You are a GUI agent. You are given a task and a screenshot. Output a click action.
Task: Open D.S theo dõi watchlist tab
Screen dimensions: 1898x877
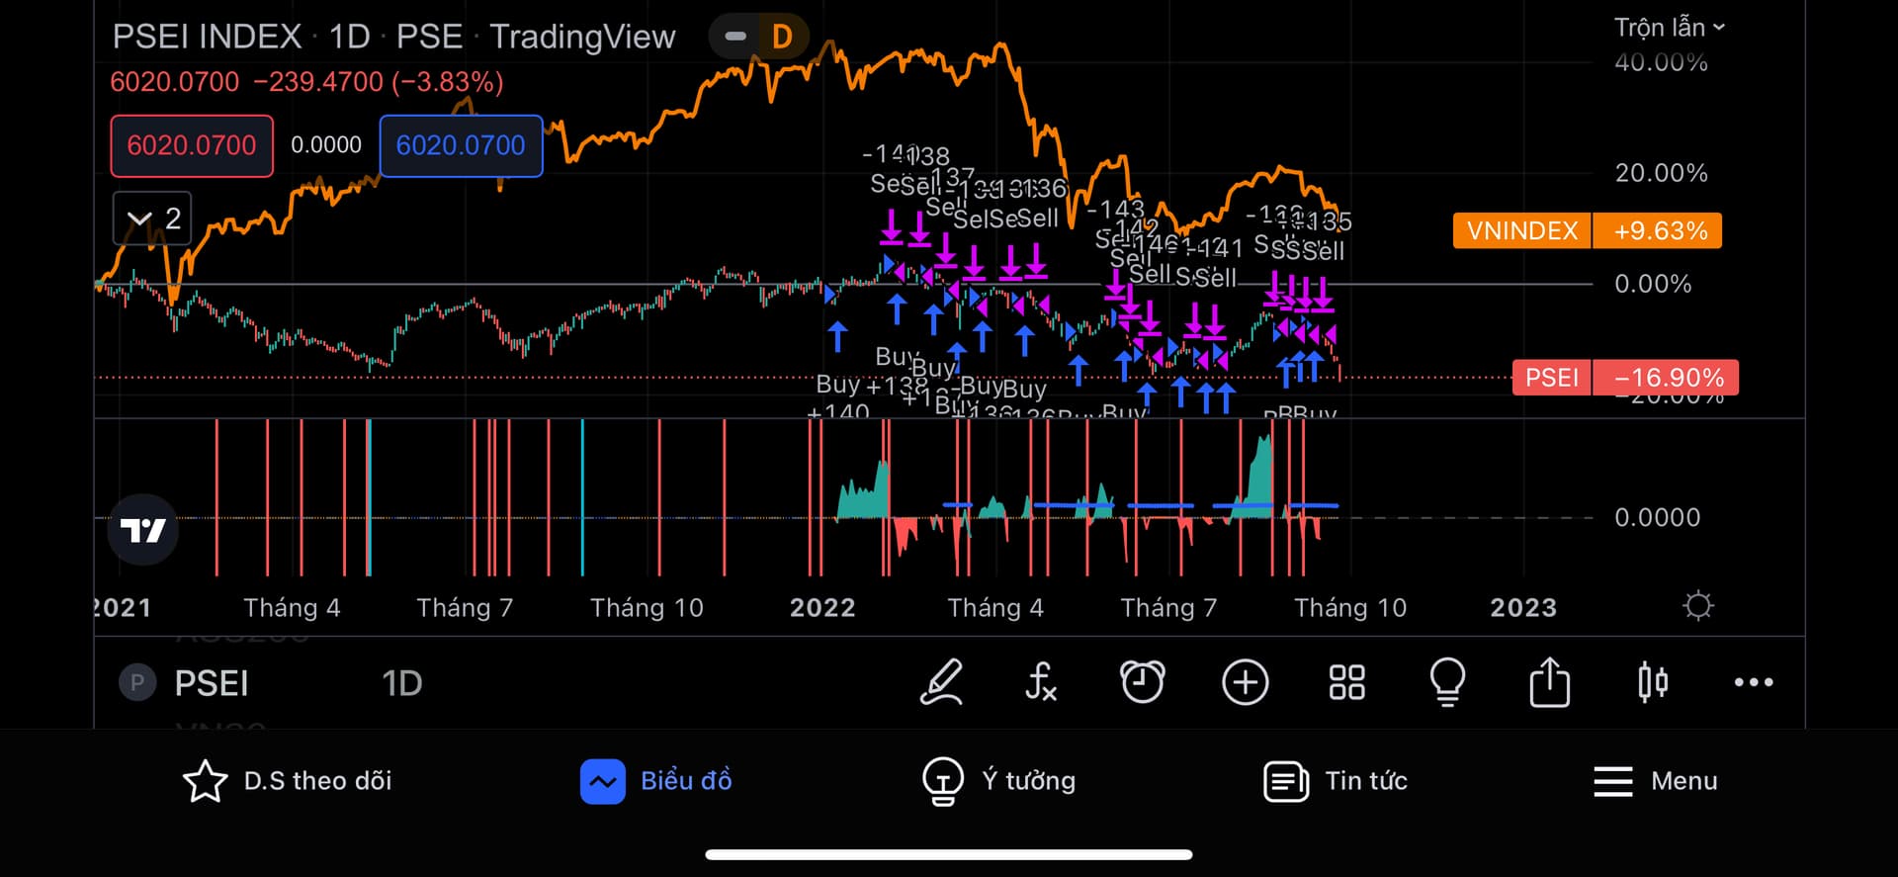click(288, 781)
